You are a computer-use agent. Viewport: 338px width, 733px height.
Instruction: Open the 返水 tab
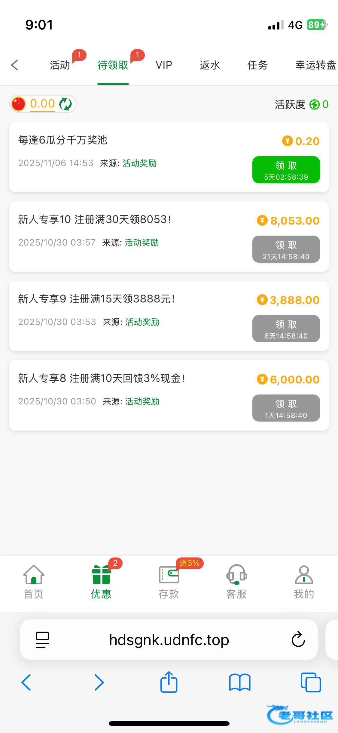(x=210, y=65)
